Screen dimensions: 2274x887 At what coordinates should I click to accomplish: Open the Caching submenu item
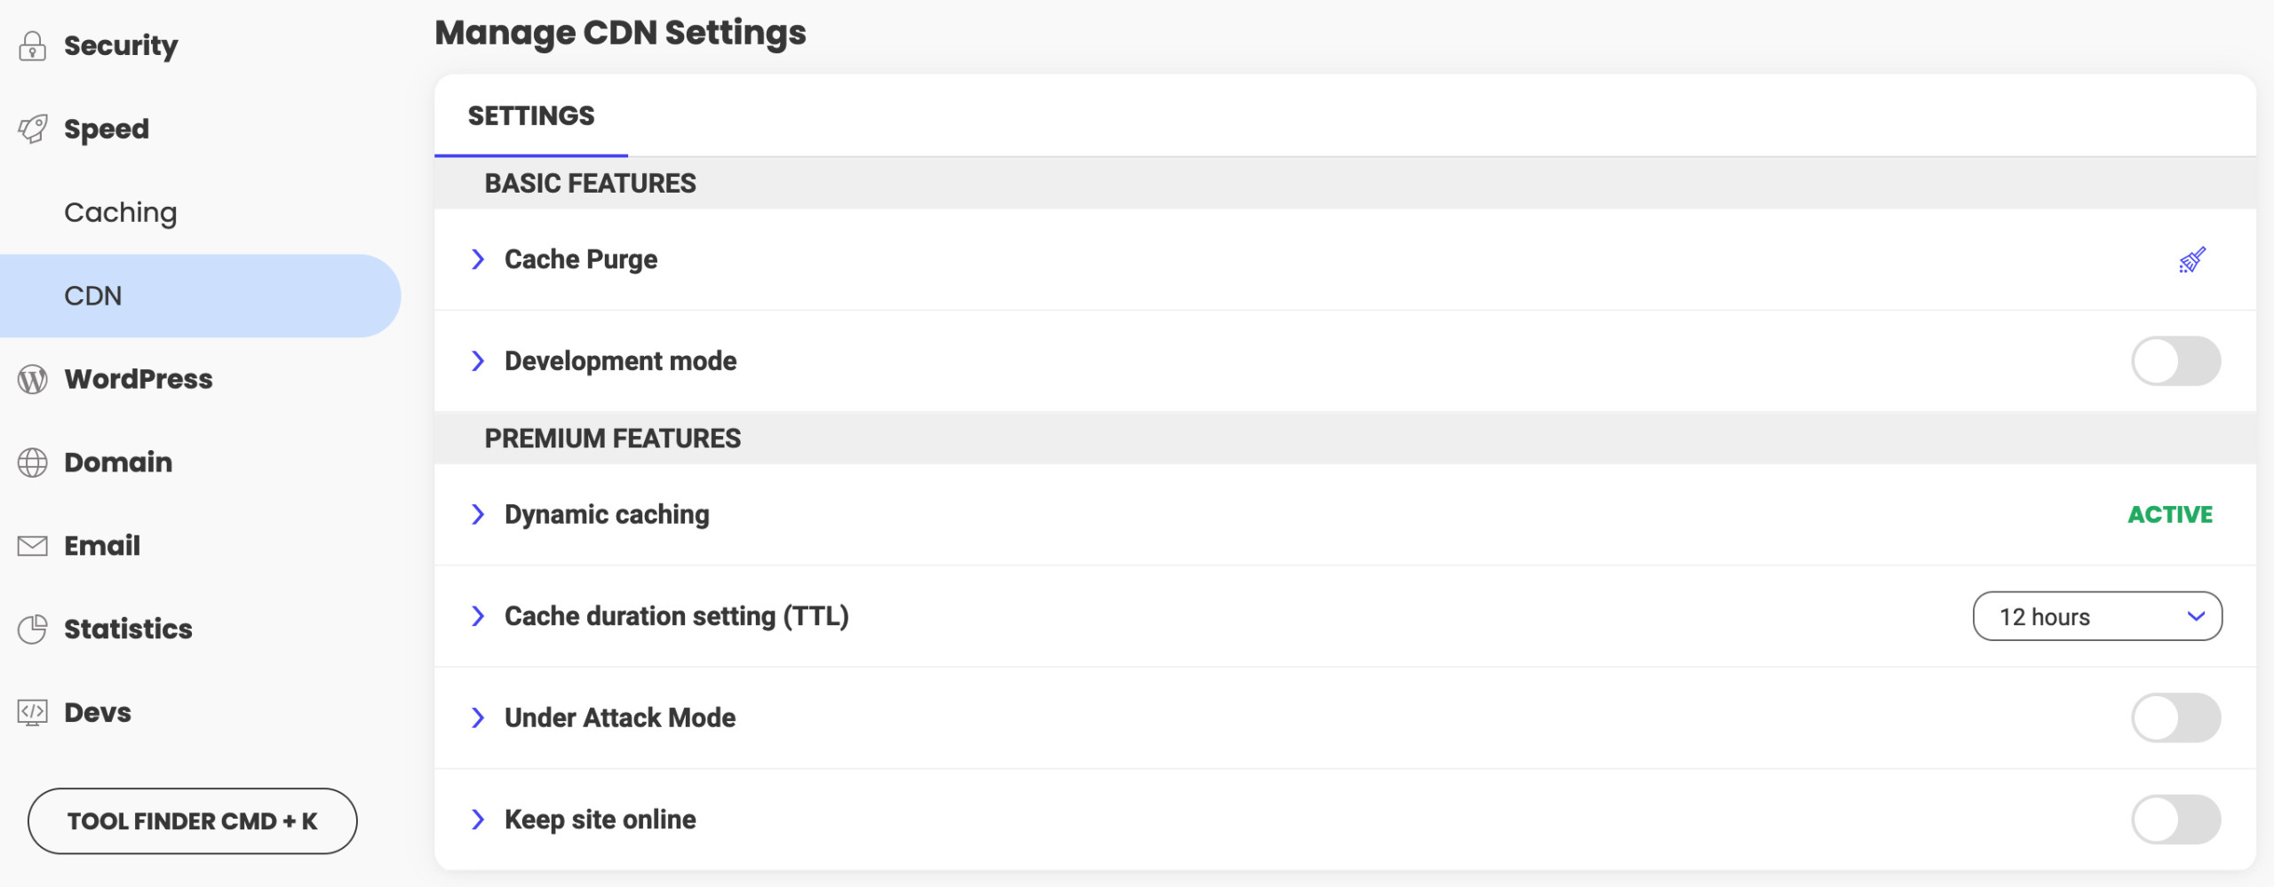121,212
